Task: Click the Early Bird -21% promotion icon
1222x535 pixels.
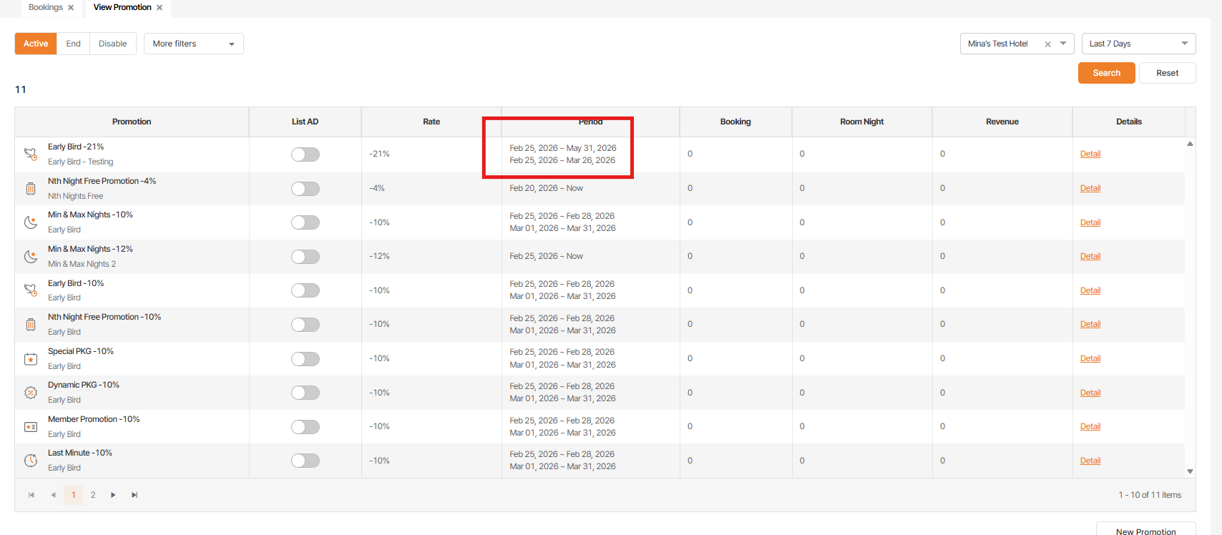Action: click(x=31, y=154)
